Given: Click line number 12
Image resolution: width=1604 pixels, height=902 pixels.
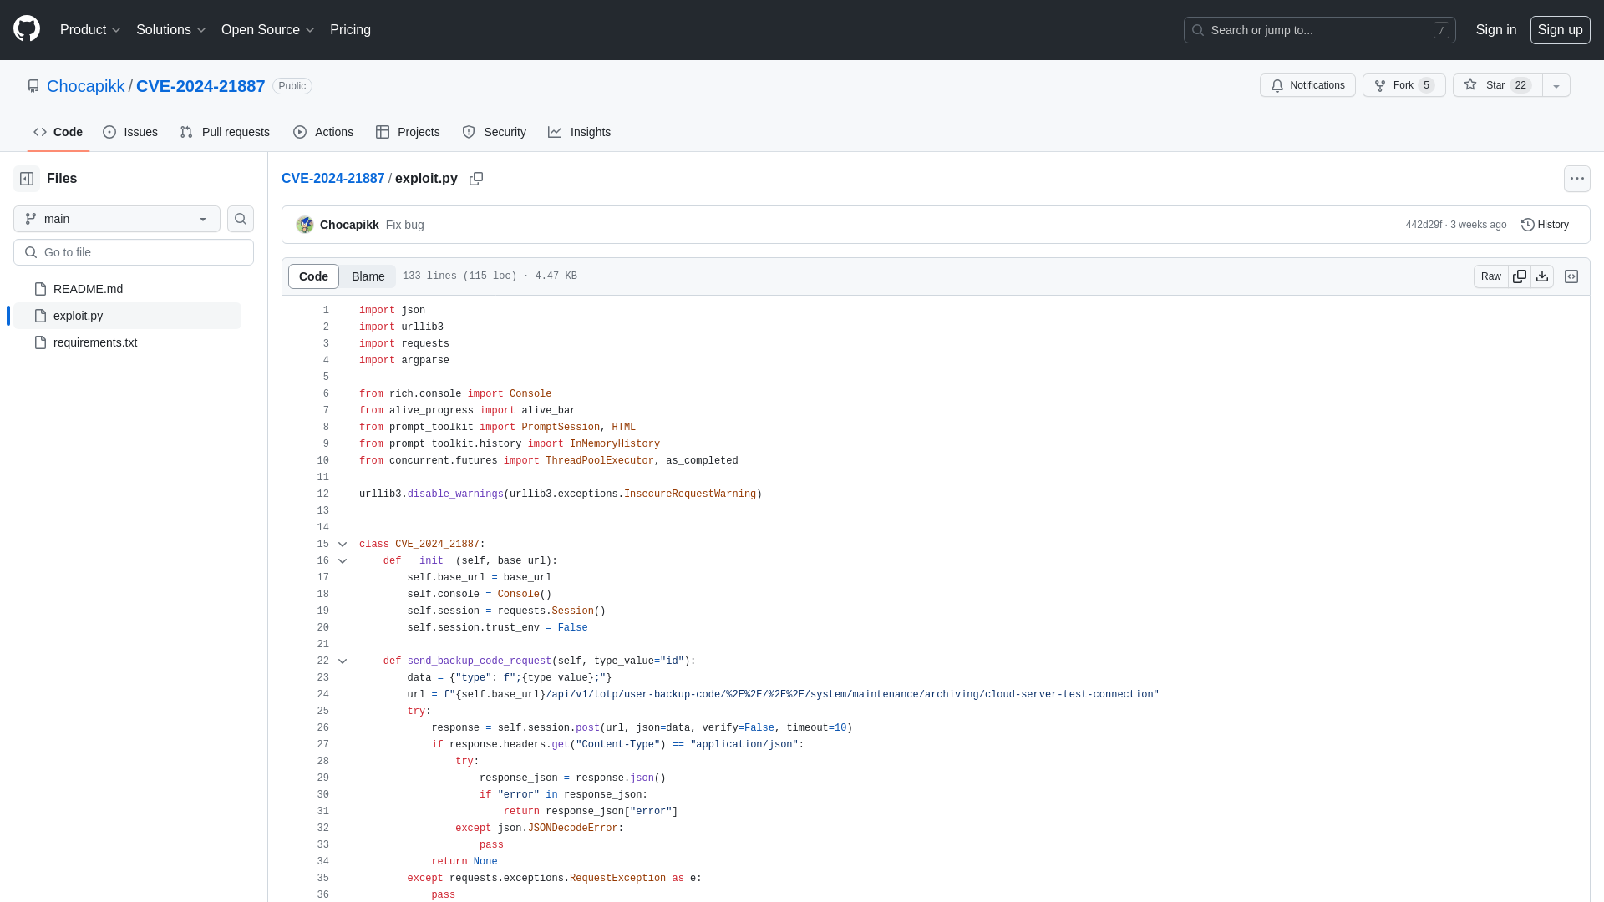Looking at the screenshot, I should pyautogui.click(x=322, y=494).
